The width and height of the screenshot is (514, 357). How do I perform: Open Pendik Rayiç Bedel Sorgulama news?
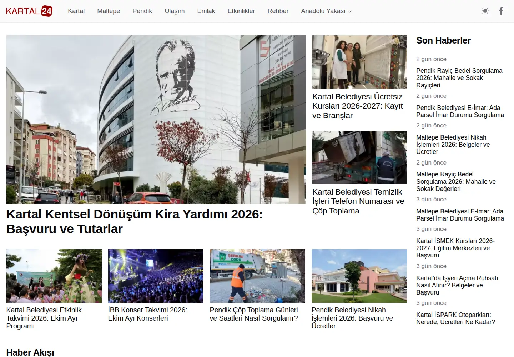point(459,78)
